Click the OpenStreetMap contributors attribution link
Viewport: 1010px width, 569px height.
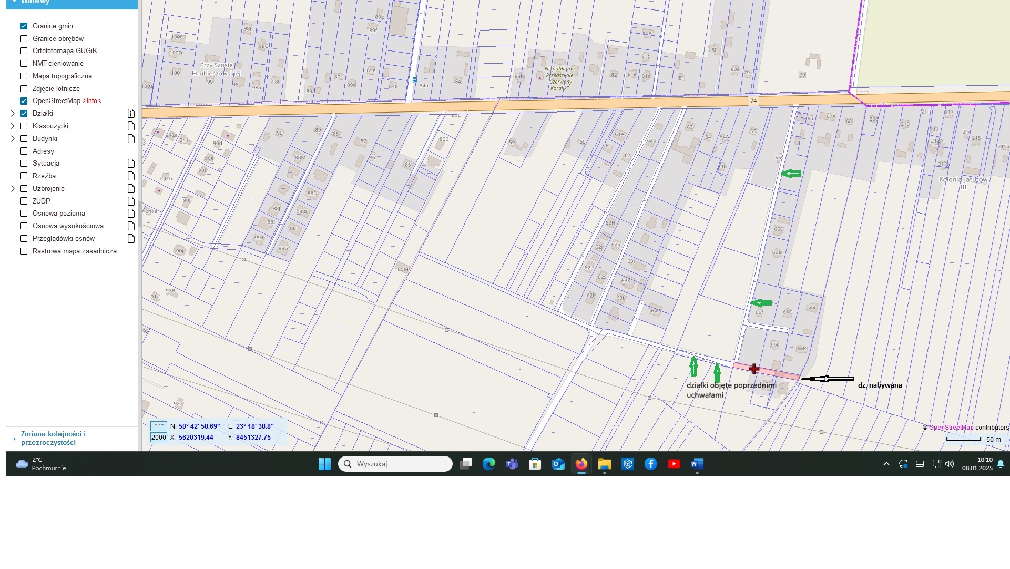[x=951, y=428]
